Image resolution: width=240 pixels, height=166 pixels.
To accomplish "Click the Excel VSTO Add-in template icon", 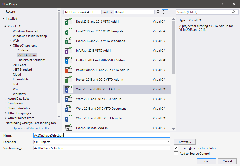I will (68, 22).
